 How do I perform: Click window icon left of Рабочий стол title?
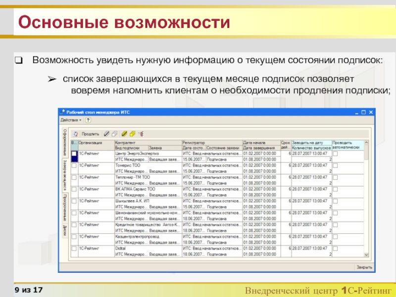coord(62,112)
